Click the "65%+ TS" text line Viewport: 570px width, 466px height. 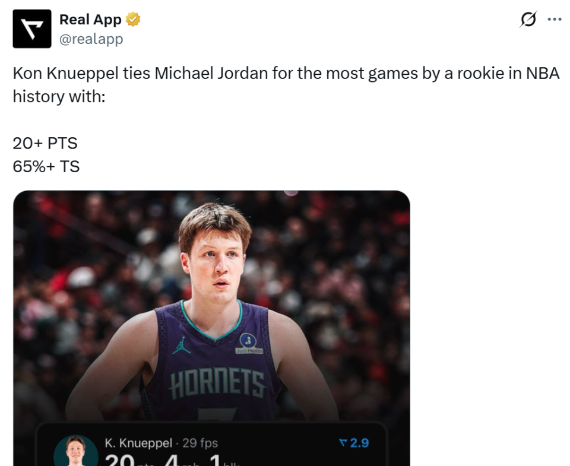[46, 166]
